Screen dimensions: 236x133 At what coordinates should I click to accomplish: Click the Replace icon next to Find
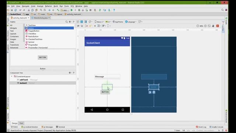point(45,10)
